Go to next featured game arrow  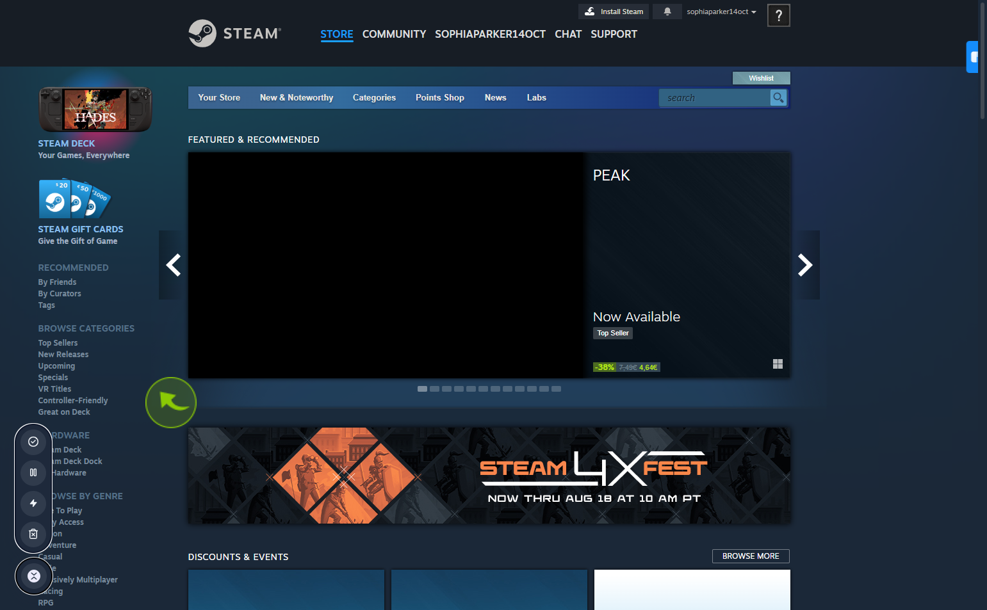(x=805, y=265)
